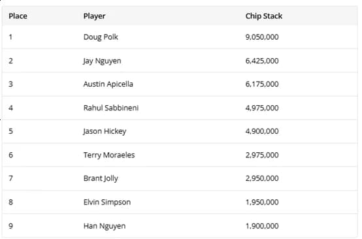Viewport: 362px width, 239px height.
Task: Click the 9,050,000 chip stack value
Action: pyautogui.click(x=262, y=37)
